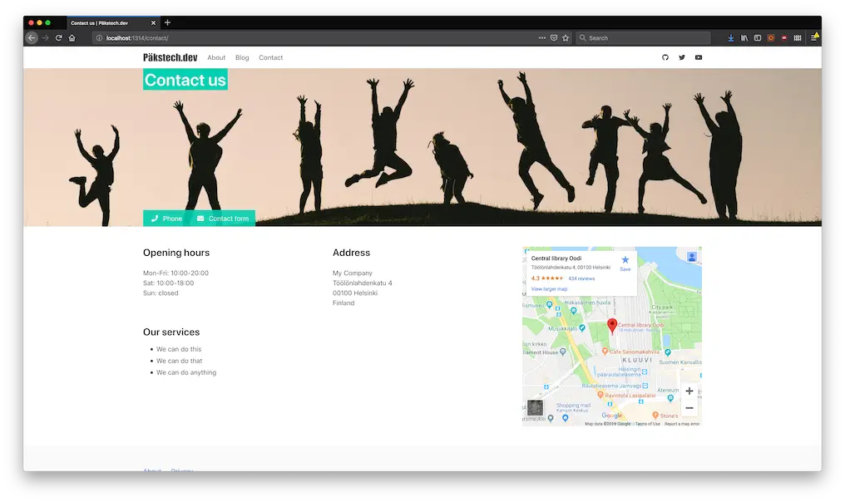
Task: Open View larger map link
Action: point(549,289)
